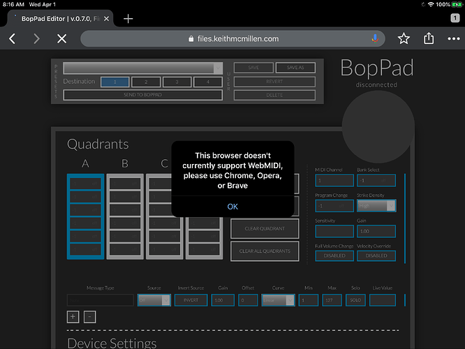Viewport: 465px width, 349px height.
Task: Select Destination slot 4
Action: pyautogui.click(x=208, y=82)
